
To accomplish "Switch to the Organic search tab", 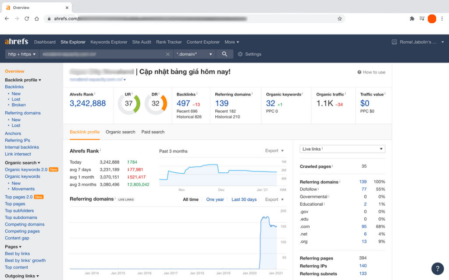I will point(120,132).
